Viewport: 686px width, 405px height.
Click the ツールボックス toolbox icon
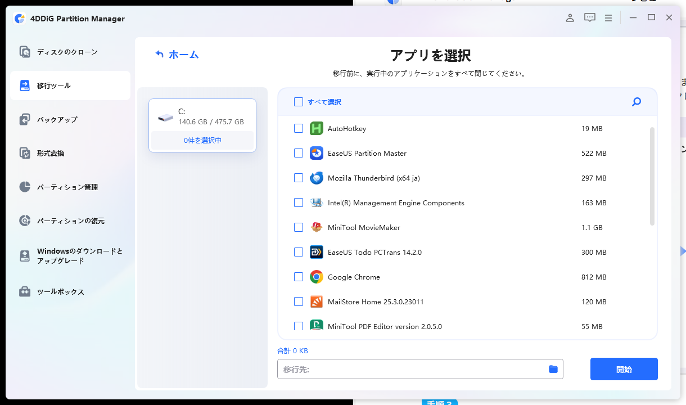point(25,291)
